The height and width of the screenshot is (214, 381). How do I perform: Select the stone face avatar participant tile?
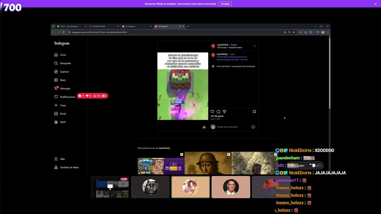[150, 187]
